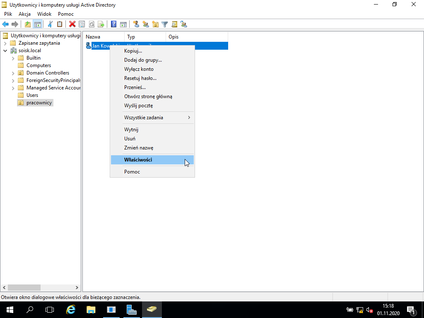Choose Pomoc at context menu bottom
This screenshot has width=424, height=318.
point(152,172)
